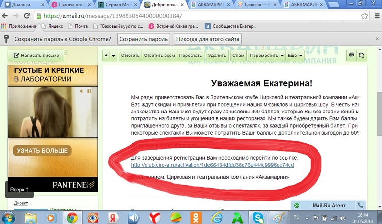Viewport: 382px width, 224px height.
Task: Expand the Ещё dropdown menu
Action: 295,56
